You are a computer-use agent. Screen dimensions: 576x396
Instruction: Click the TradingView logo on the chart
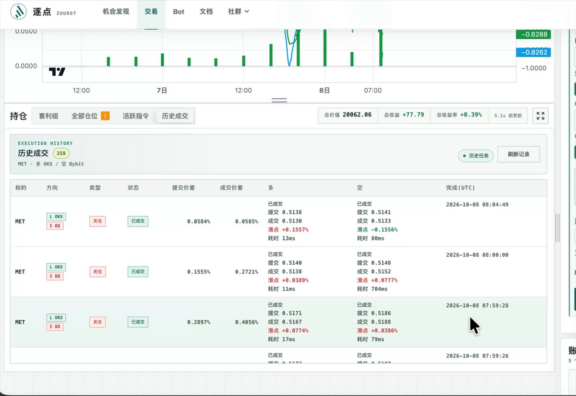point(57,72)
